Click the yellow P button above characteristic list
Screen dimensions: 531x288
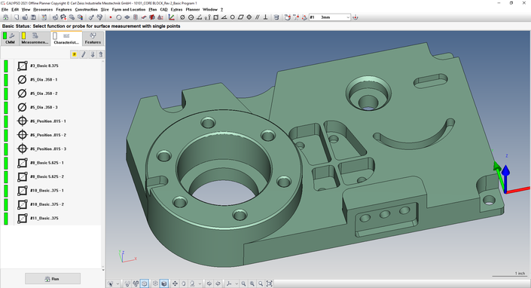74,54
